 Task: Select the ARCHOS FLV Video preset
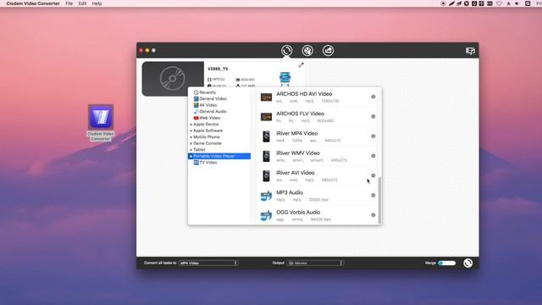[318, 117]
